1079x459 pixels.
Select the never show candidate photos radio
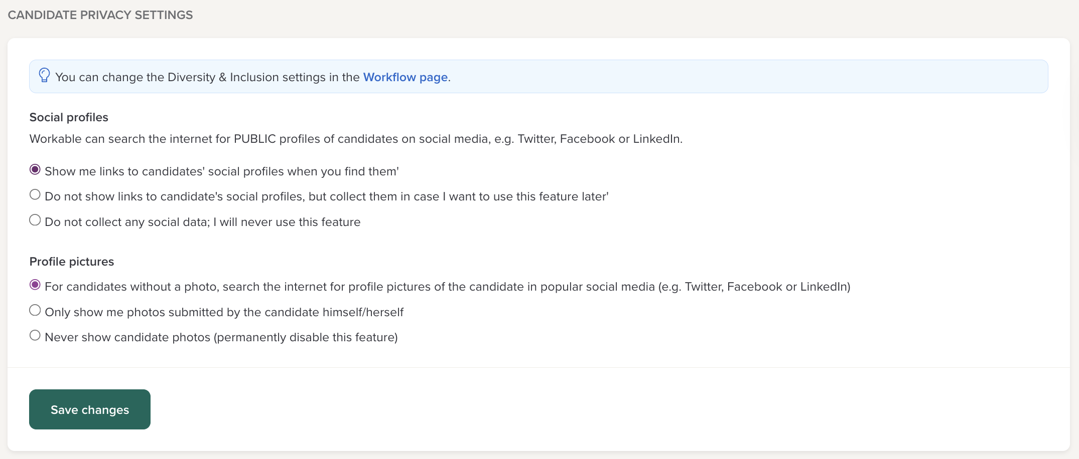[x=35, y=336]
